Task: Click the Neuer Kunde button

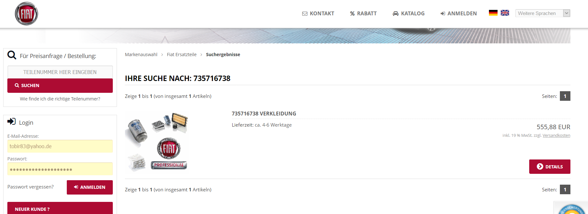Action: point(60,209)
